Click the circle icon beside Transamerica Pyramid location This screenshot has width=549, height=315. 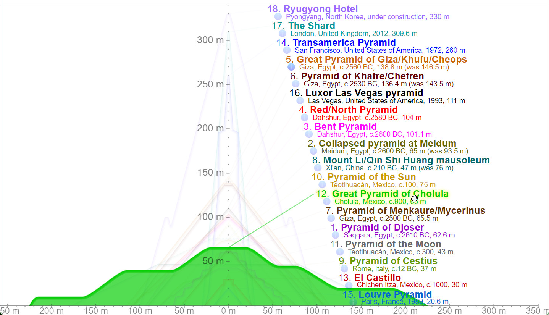287,50
